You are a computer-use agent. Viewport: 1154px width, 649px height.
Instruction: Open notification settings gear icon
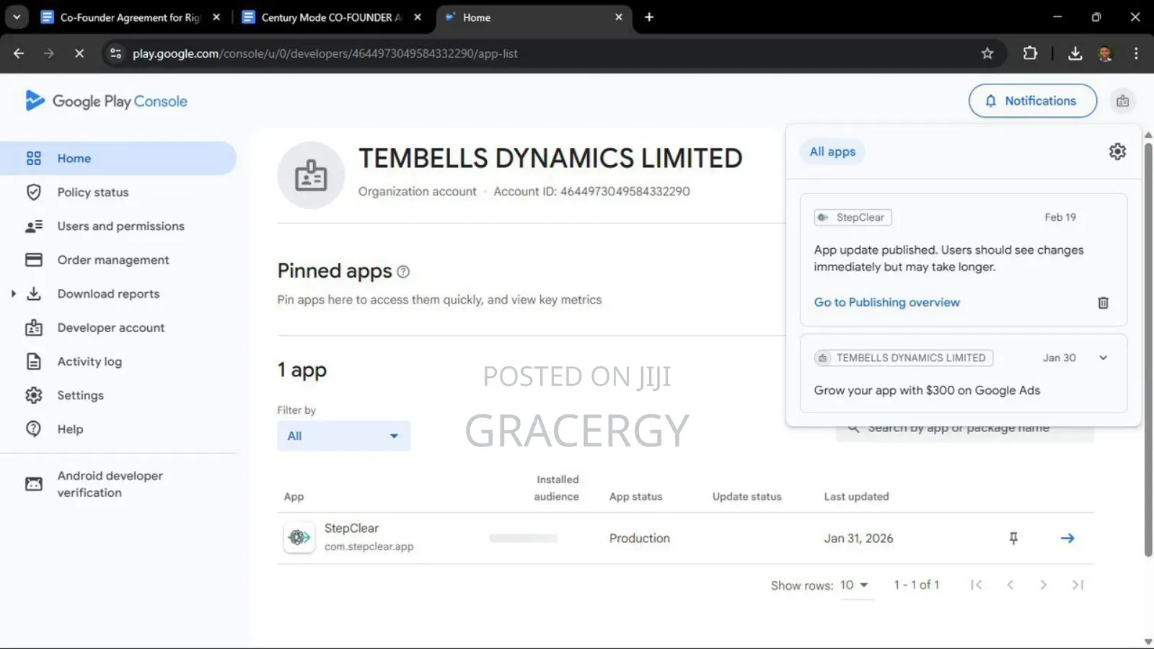click(x=1117, y=151)
